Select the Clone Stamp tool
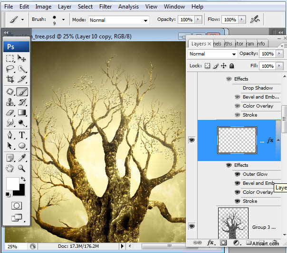The image size is (287, 253). (10, 102)
